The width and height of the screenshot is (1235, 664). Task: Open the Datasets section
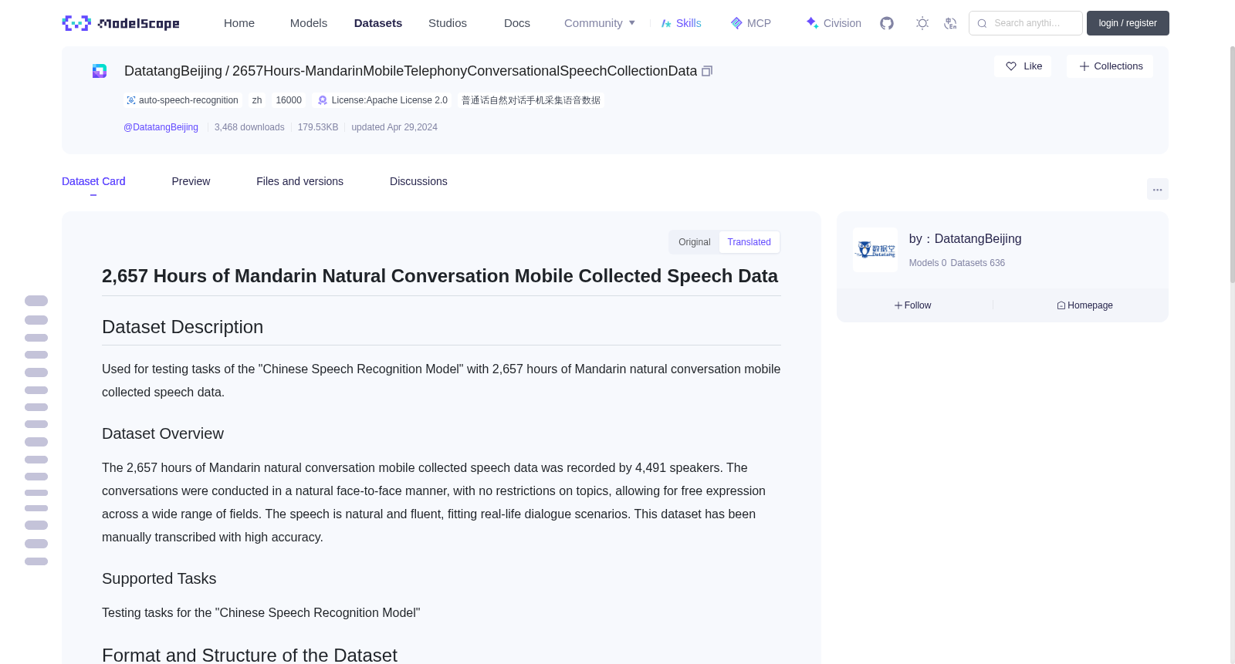tap(378, 23)
